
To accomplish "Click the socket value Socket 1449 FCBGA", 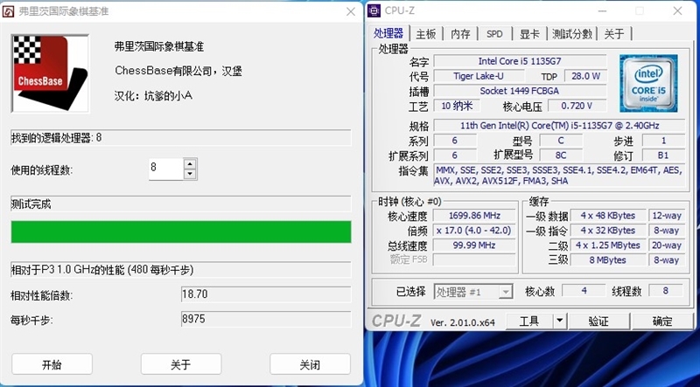I will [x=520, y=91].
